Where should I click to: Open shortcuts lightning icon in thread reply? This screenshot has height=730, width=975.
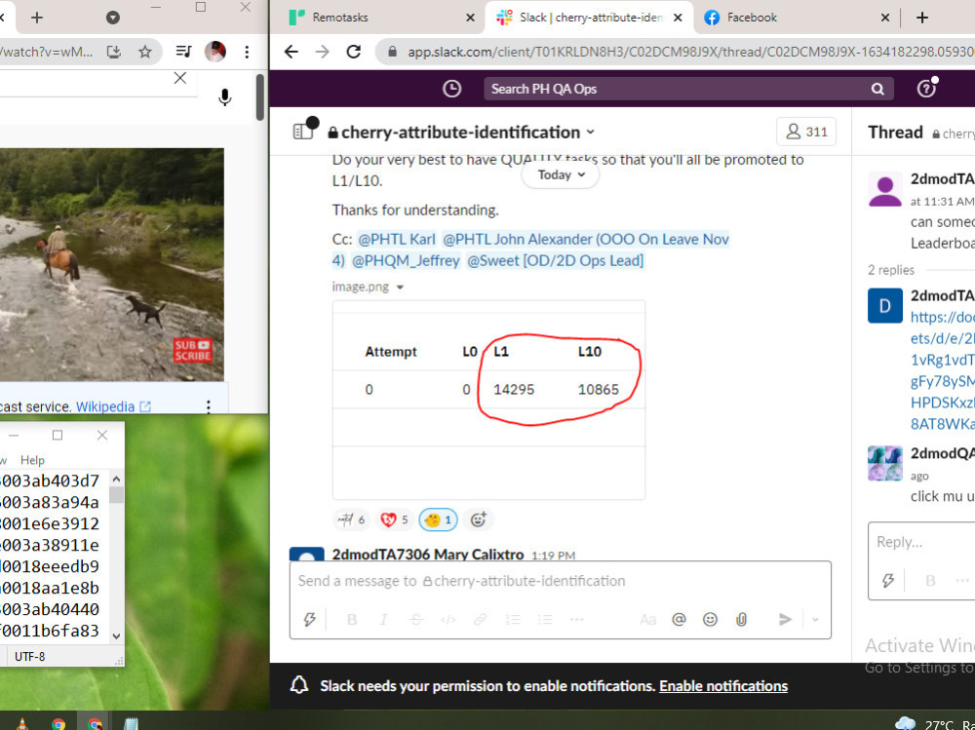pos(888,580)
